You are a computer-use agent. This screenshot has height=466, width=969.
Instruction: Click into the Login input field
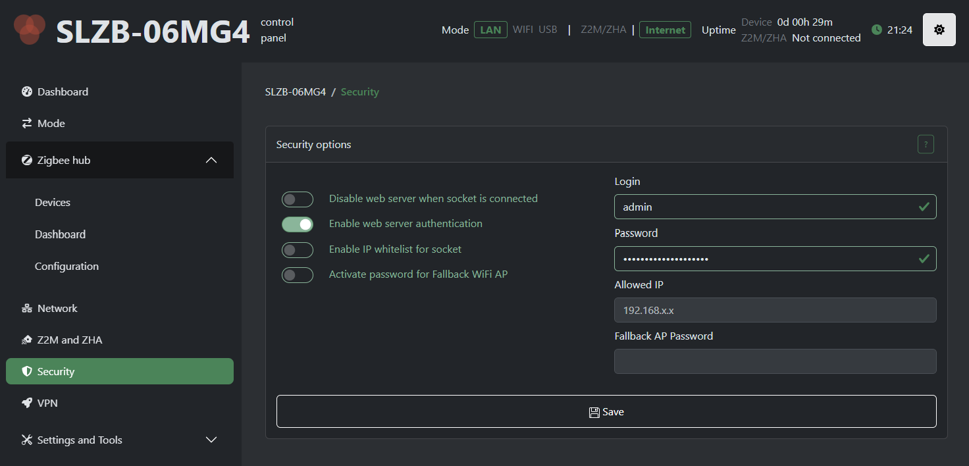pyautogui.click(x=764, y=207)
